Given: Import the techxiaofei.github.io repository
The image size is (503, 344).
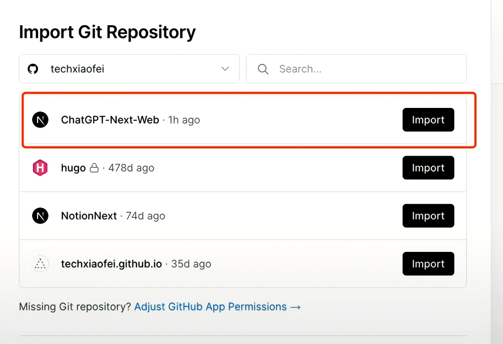Looking at the screenshot, I should coord(428,264).
